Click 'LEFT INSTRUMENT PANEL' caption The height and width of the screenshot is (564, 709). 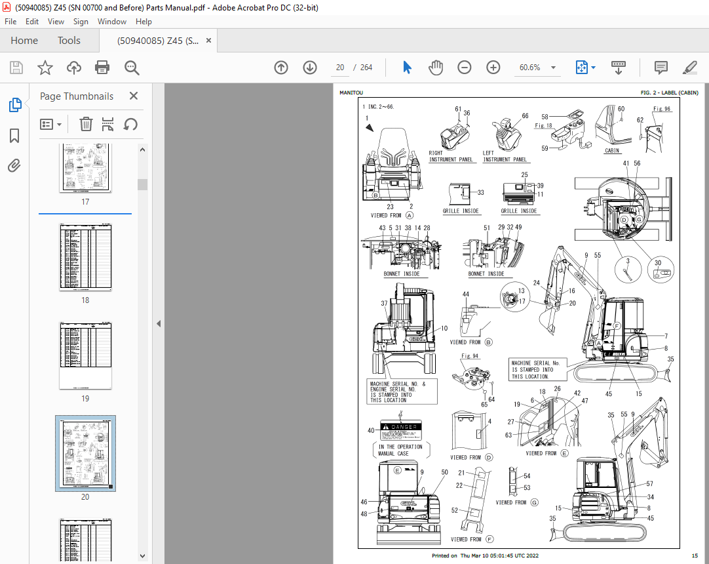pos(505,156)
